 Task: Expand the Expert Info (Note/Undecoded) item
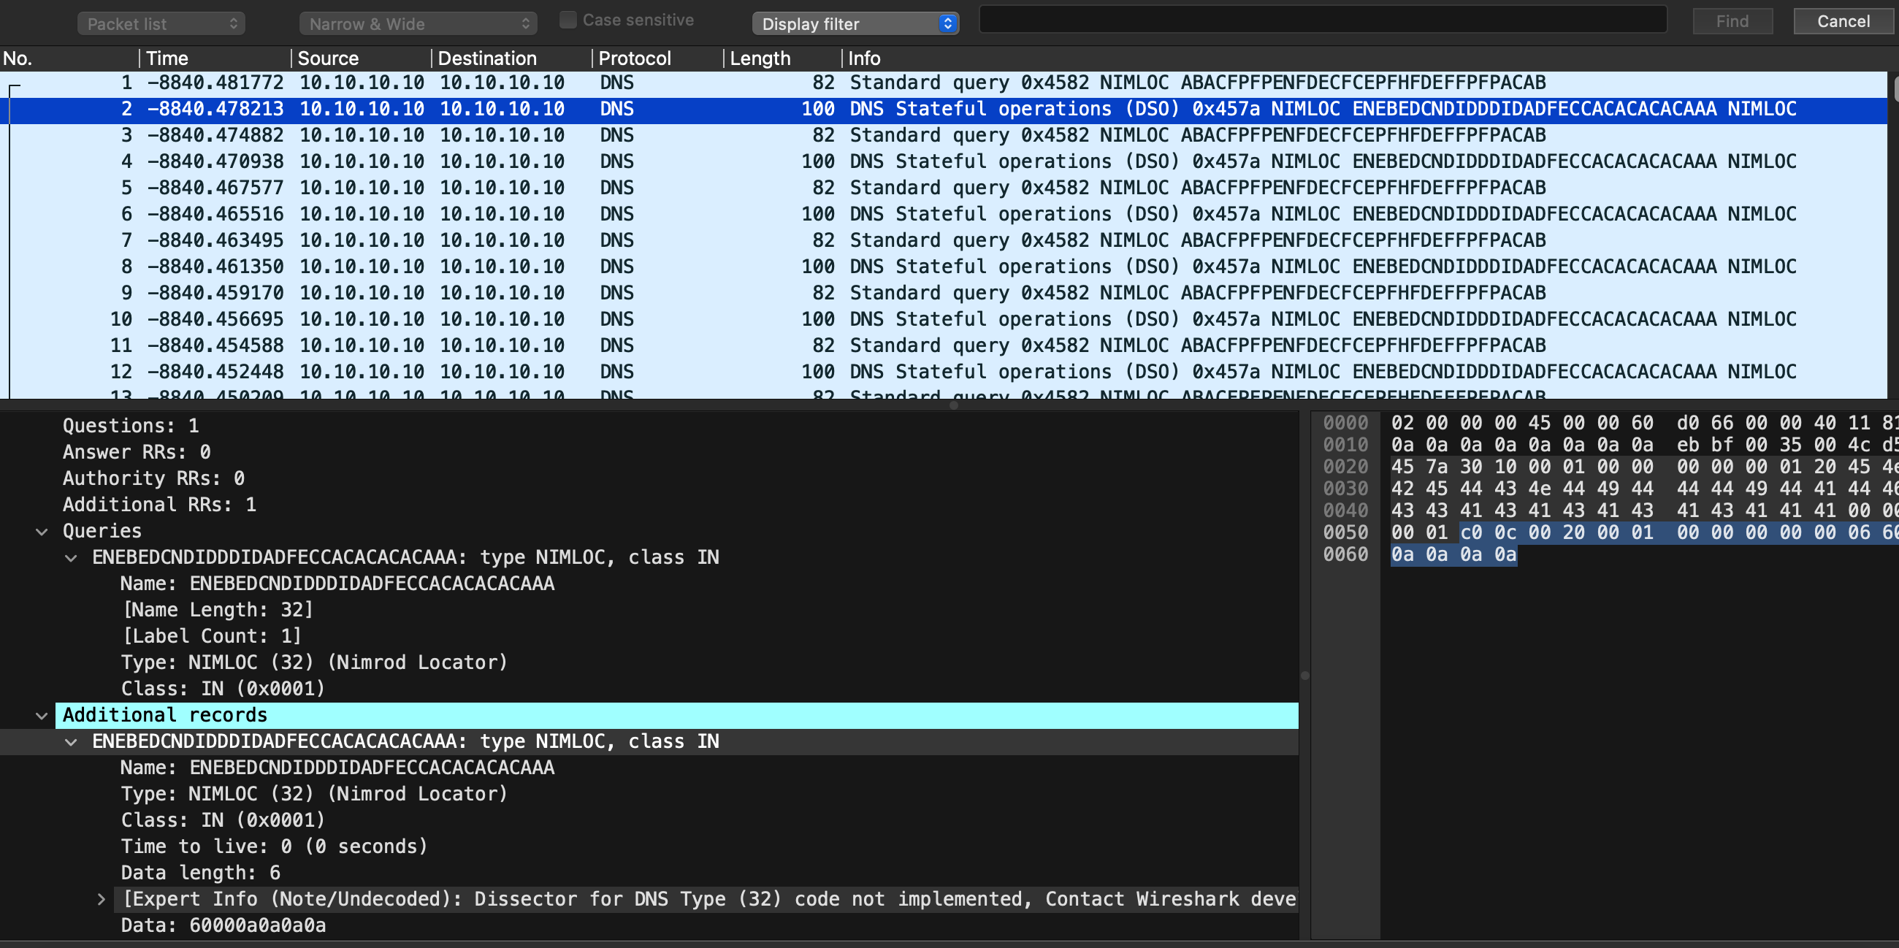tap(101, 900)
